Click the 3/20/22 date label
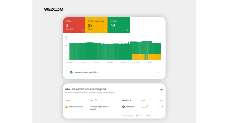The width and height of the screenshot is (229, 123). pyautogui.click(x=70, y=62)
